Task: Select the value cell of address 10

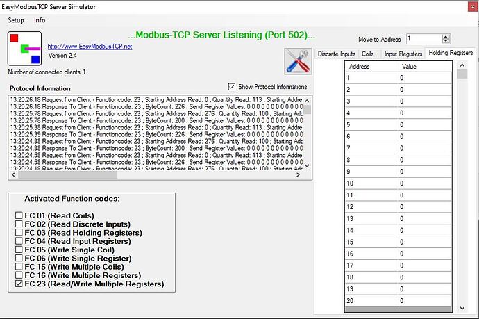Action: coord(425,183)
